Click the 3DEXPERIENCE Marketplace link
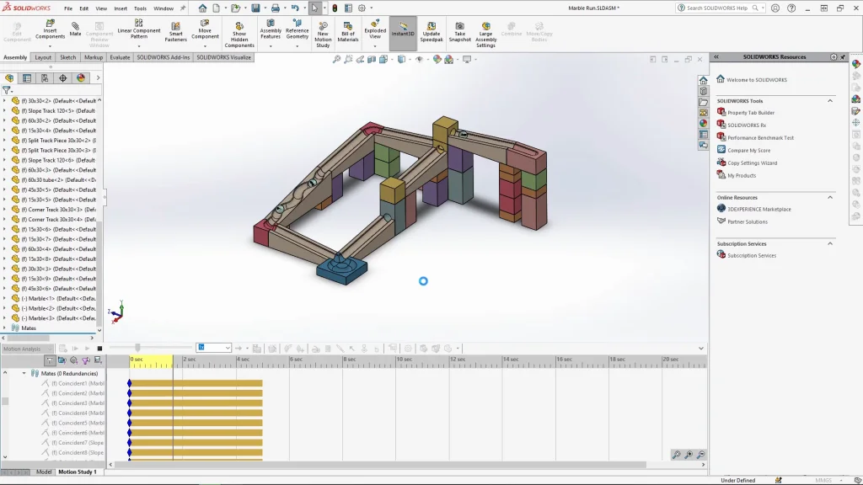The image size is (863, 485). [x=758, y=209]
